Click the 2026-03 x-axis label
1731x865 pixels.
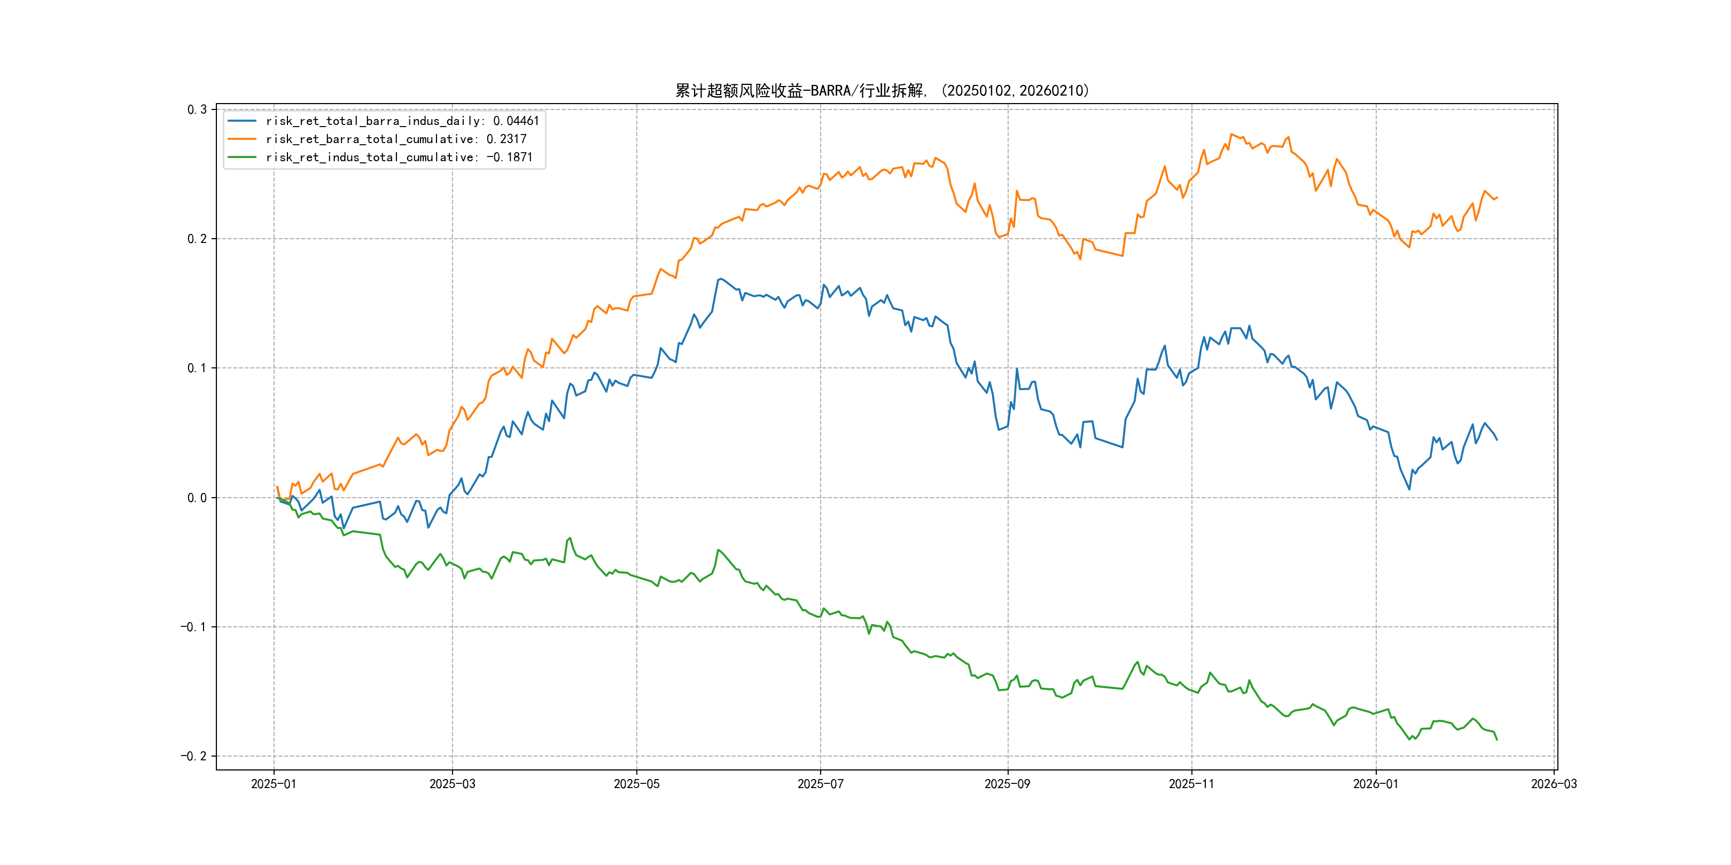pyautogui.click(x=1553, y=784)
